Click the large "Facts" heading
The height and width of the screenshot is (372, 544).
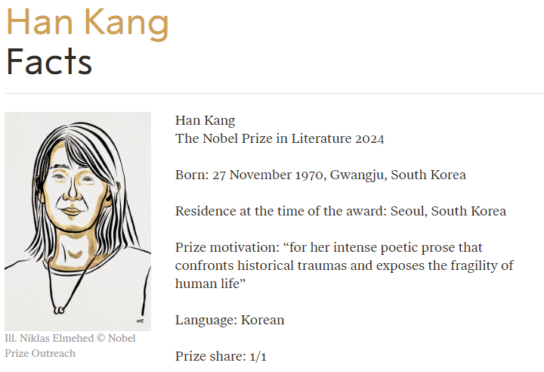49,63
